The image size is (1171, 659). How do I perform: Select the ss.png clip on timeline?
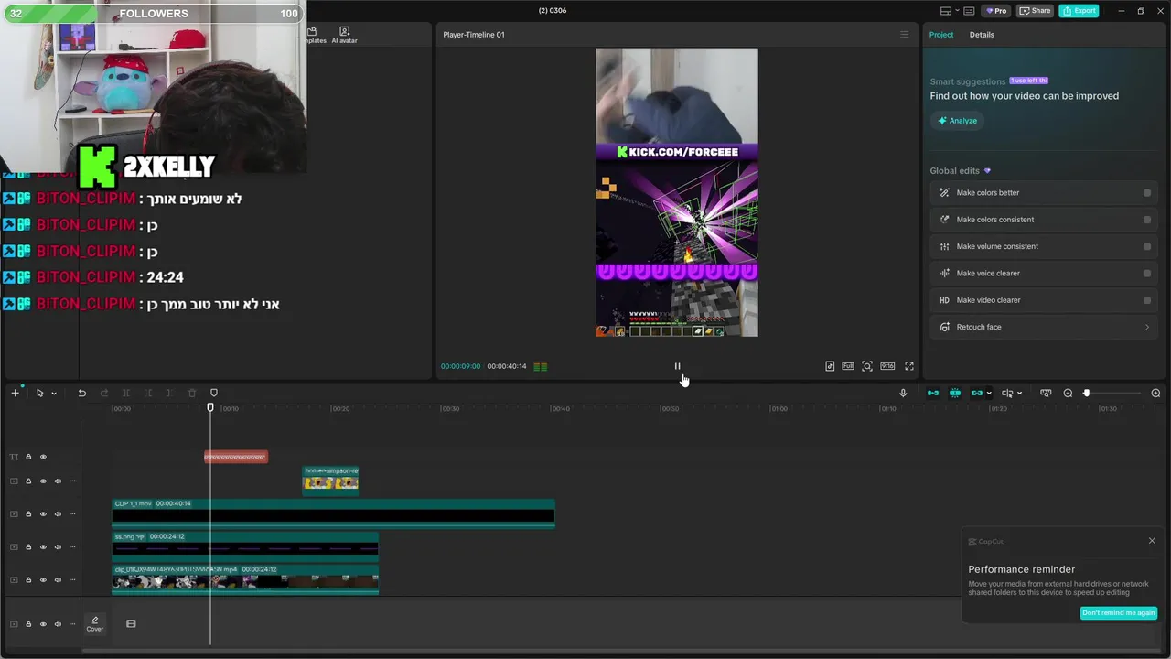click(x=245, y=546)
